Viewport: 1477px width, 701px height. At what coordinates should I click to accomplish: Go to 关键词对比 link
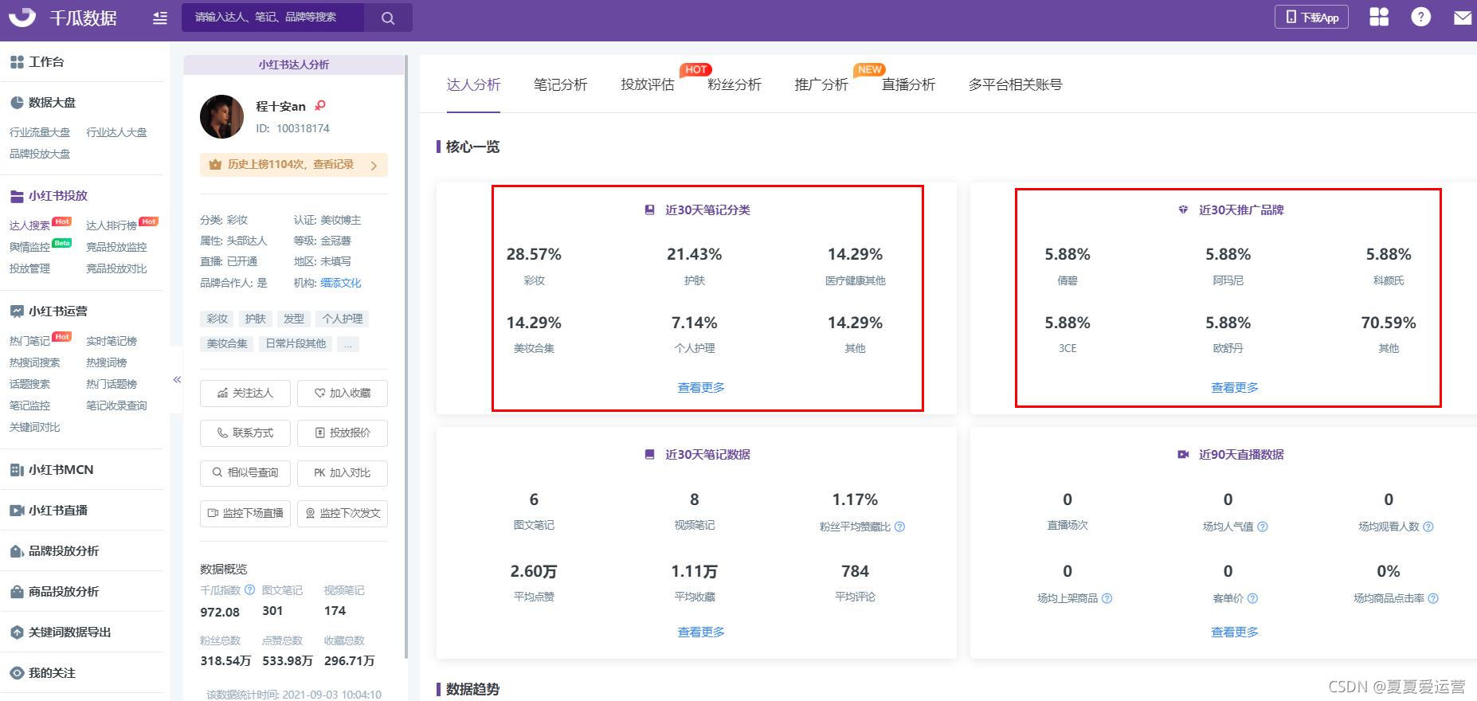point(35,427)
